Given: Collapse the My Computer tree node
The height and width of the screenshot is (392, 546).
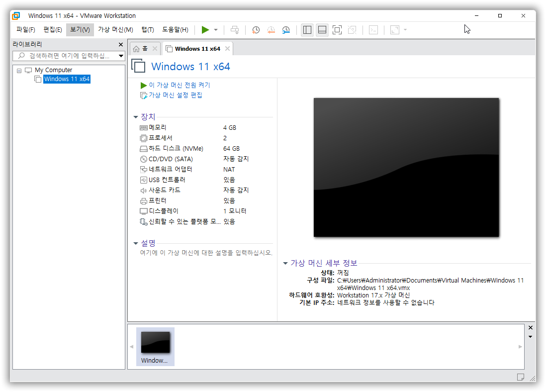Looking at the screenshot, I should (x=19, y=70).
